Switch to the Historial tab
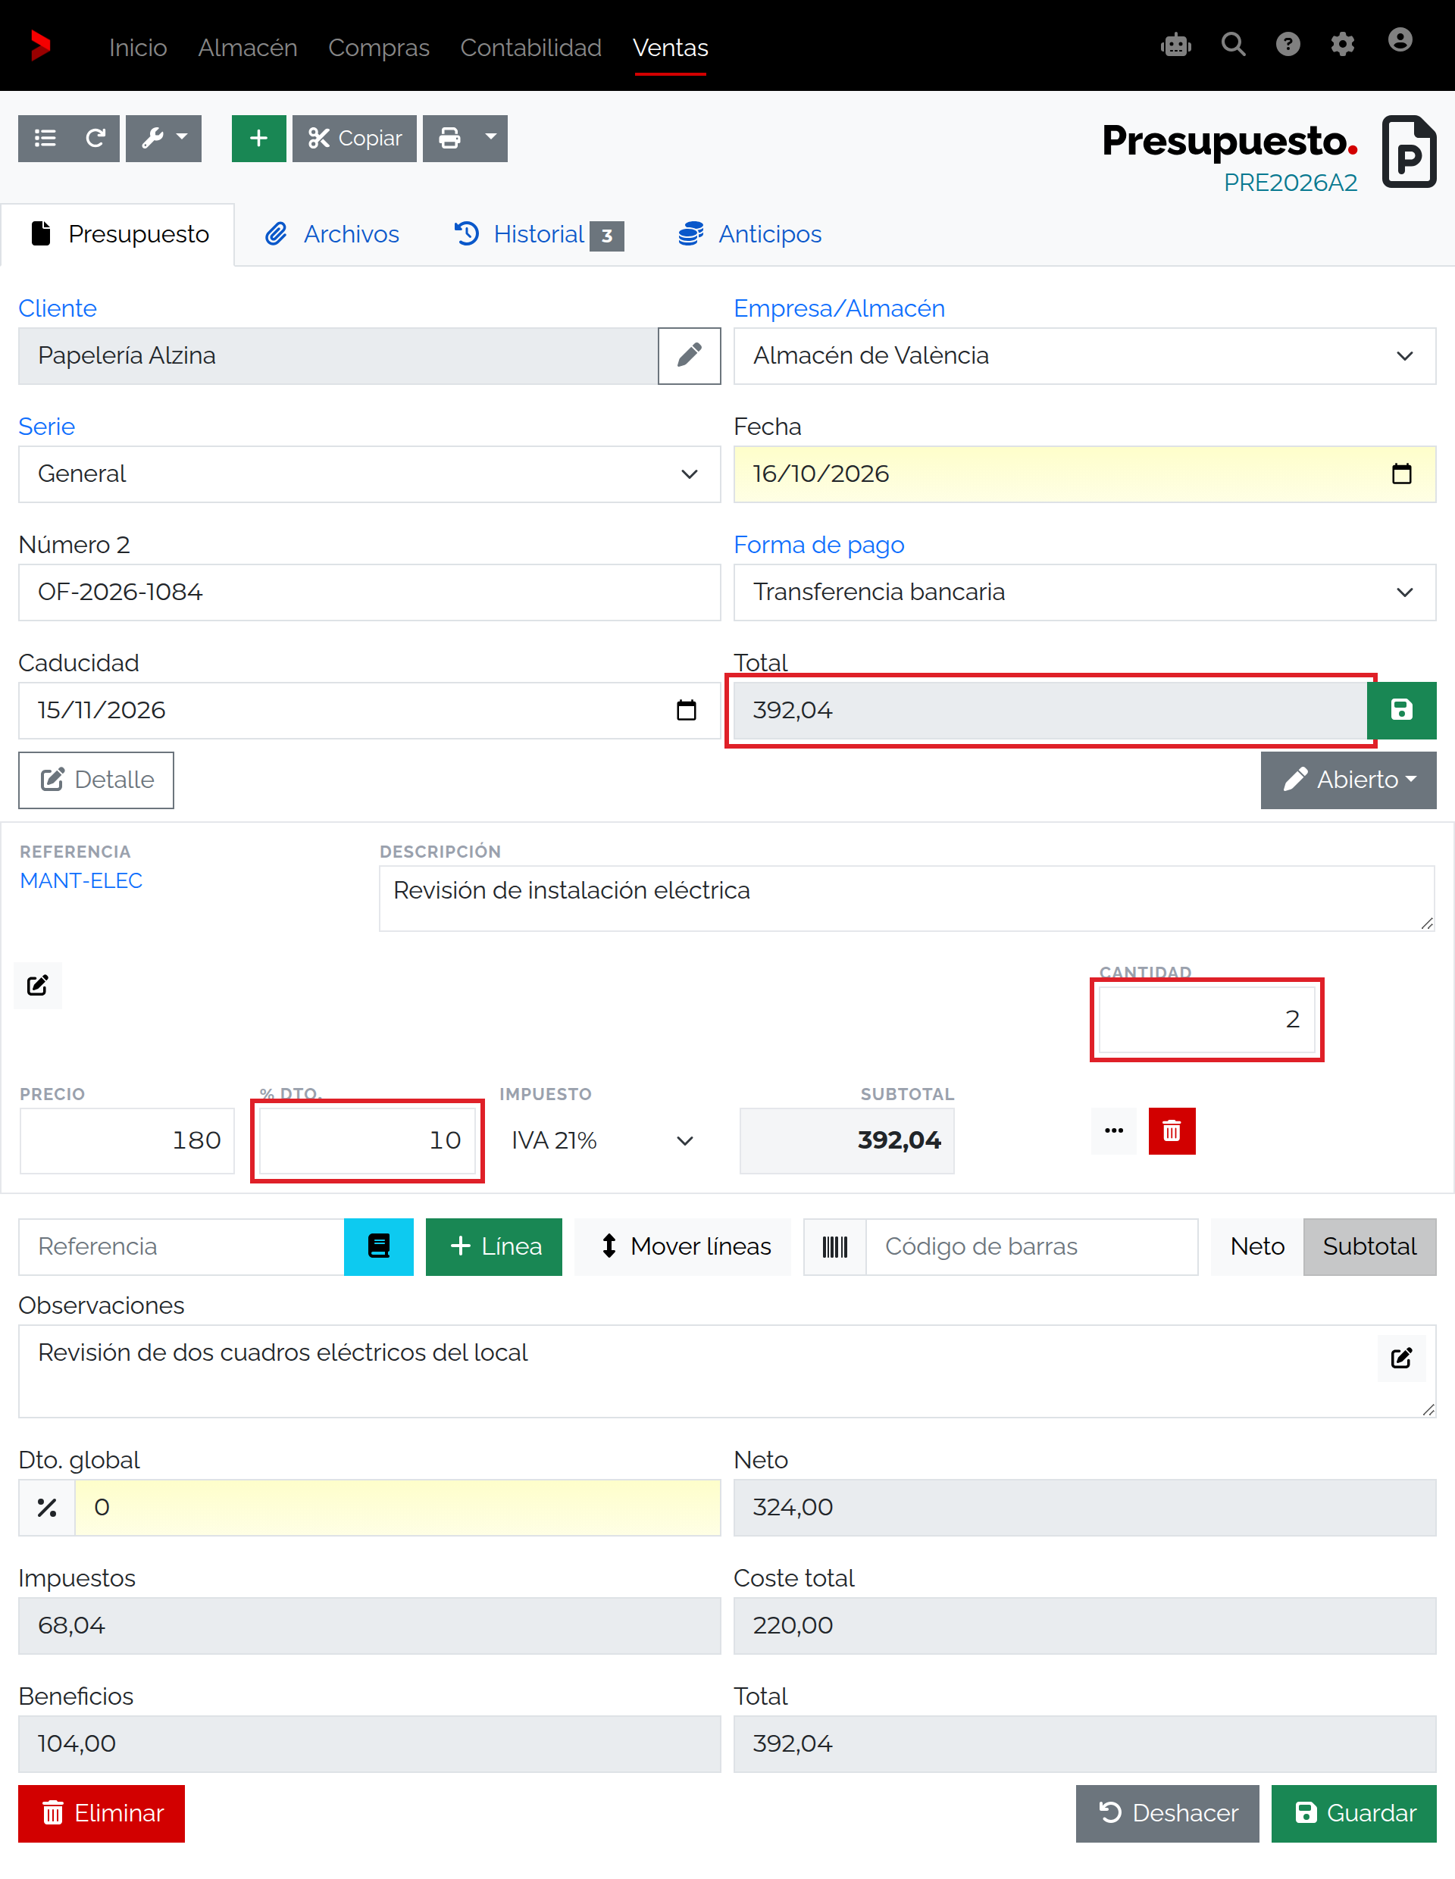 (538, 234)
